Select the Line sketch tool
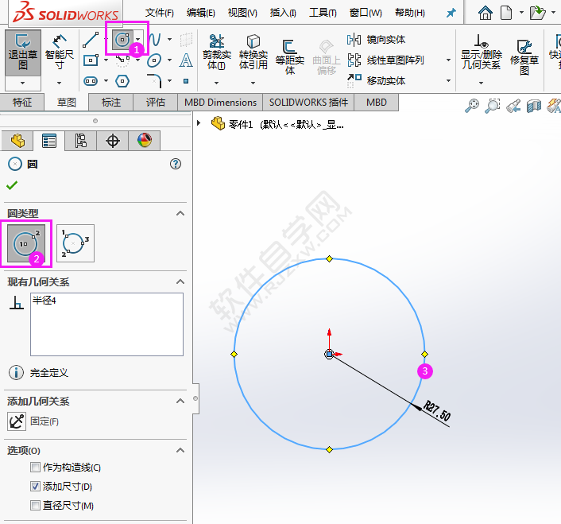Image resolution: width=561 pixels, height=524 pixels. tap(91, 39)
